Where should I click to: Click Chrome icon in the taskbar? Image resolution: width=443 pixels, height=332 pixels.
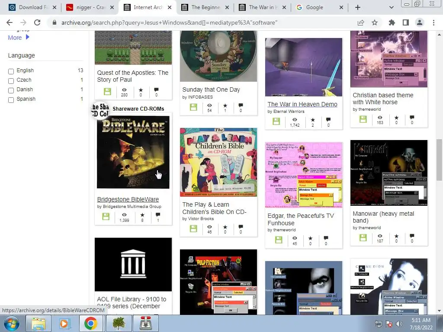90,323
